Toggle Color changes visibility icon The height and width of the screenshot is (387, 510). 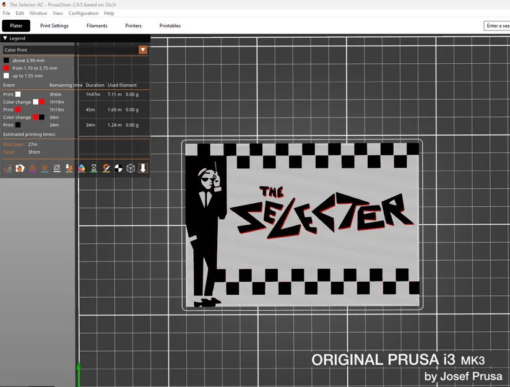pyautogui.click(x=82, y=168)
